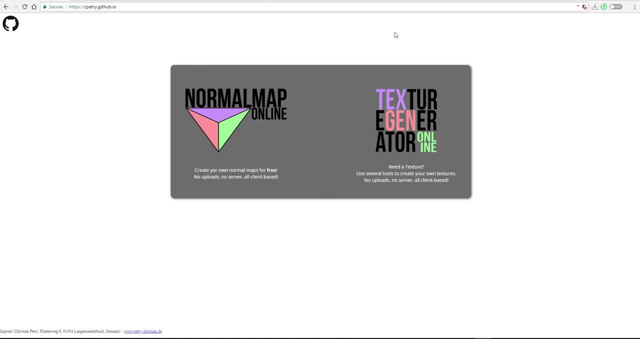
Task: Open the browser menu with three dots
Action: tap(634, 6)
